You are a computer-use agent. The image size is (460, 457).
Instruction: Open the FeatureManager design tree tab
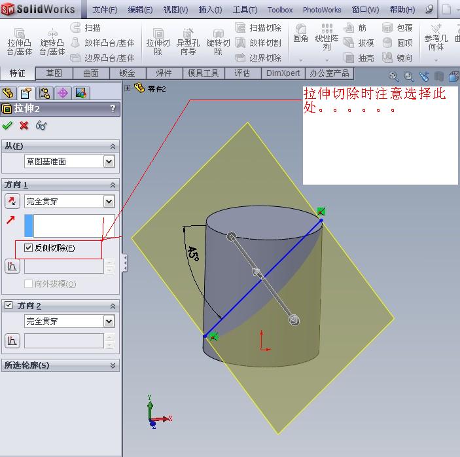point(9,94)
